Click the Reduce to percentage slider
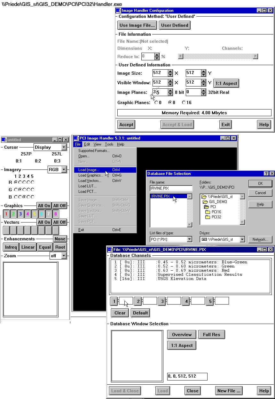The height and width of the screenshot is (399, 275). (218, 56)
